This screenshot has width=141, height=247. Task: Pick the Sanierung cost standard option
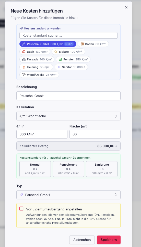(x=102, y=169)
